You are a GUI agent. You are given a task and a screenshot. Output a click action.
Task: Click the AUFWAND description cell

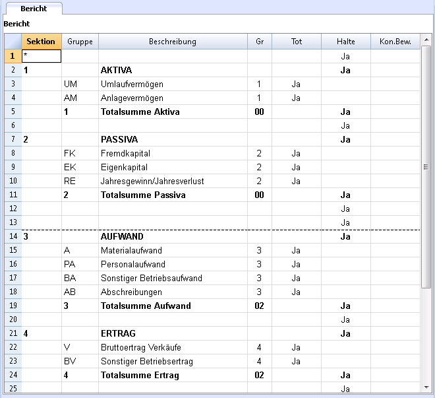(173, 236)
